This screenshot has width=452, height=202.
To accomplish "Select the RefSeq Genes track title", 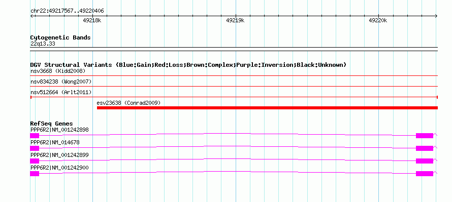I will (52, 124).
